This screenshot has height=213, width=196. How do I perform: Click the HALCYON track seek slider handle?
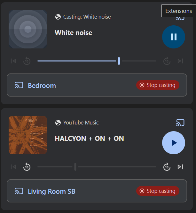coord(75,167)
